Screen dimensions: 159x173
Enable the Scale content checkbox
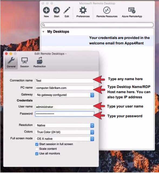click(x=37, y=149)
